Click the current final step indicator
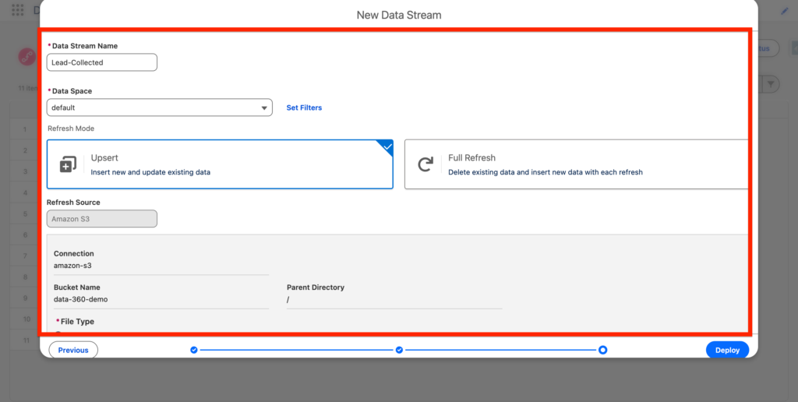The height and width of the screenshot is (402, 798). (x=603, y=351)
